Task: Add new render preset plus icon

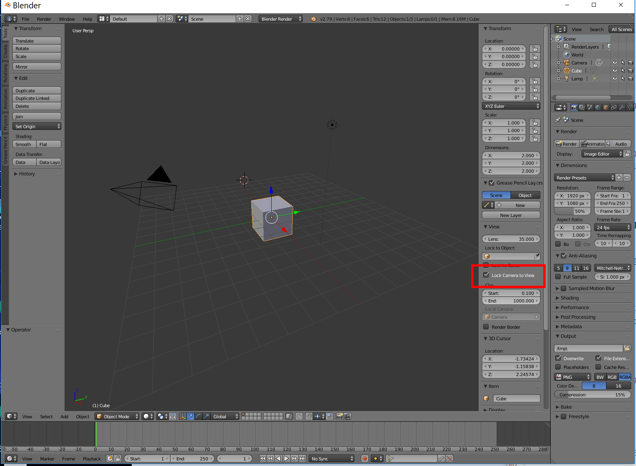Action: [x=619, y=177]
